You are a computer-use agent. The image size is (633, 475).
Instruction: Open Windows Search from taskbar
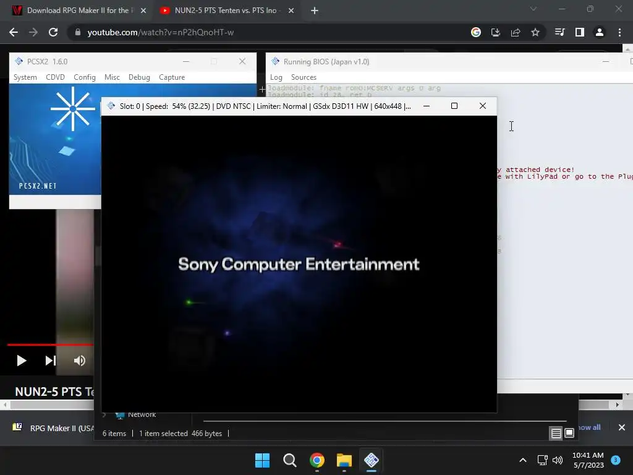pyautogui.click(x=289, y=460)
